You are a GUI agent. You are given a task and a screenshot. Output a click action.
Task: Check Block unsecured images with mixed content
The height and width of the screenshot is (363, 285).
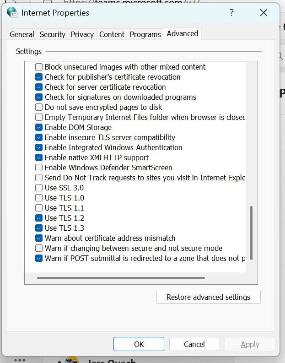point(39,67)
